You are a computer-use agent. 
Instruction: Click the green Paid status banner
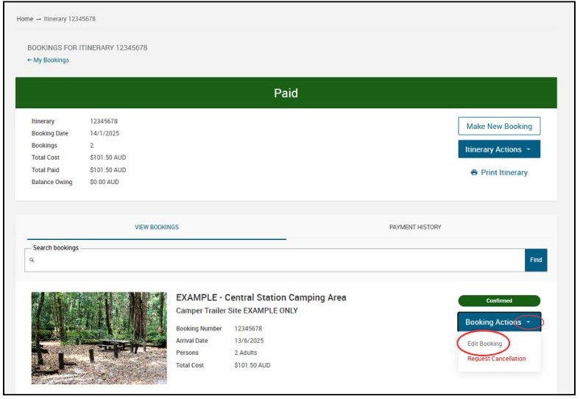click(286, 93)
